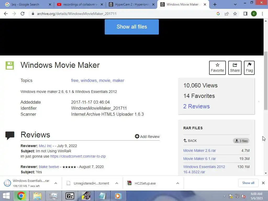Click the Google icon in the address bar
268x201 pixels.
pos(218,14)
